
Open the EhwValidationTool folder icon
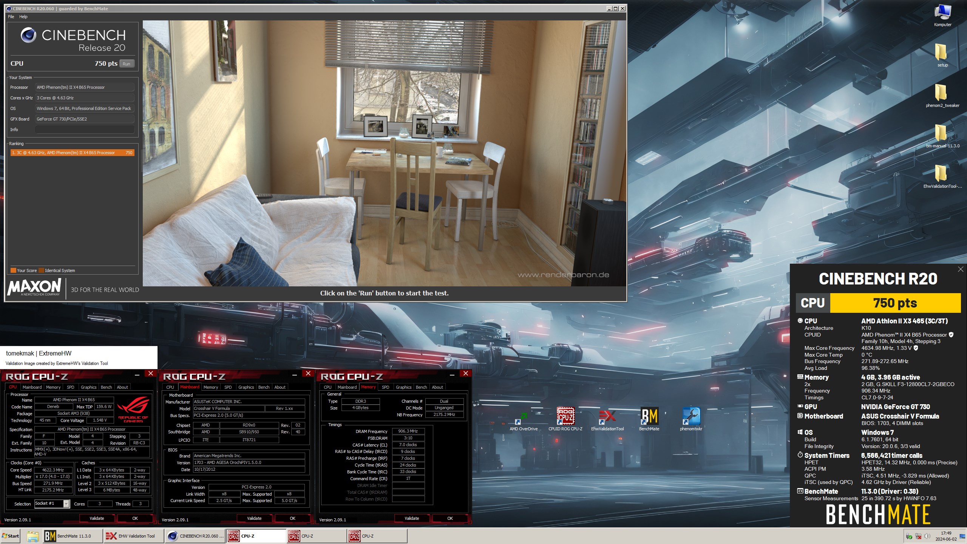tap(942, 176)
